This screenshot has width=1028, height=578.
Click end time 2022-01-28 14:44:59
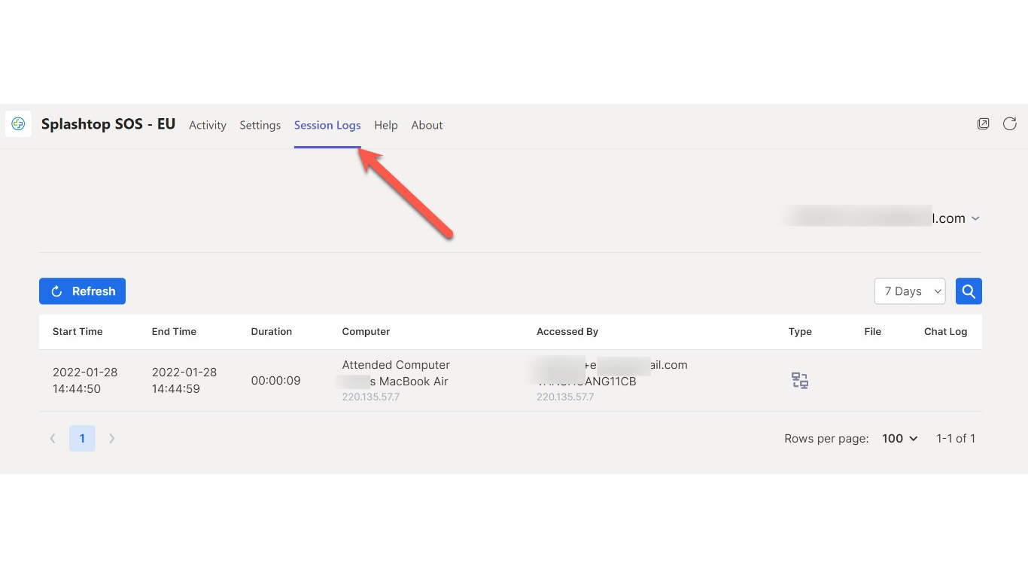coord(184,381)
